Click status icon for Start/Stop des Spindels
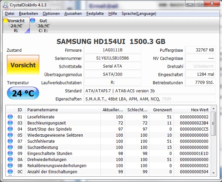The image size is (222, 182). [x=10, y=129]
